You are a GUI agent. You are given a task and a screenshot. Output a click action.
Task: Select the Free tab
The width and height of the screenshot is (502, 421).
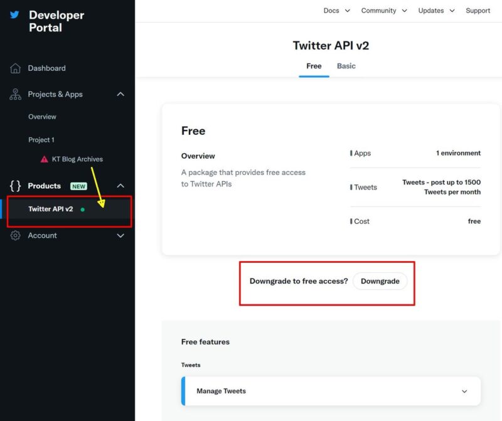pyautogui.click(x=314, y=65)
